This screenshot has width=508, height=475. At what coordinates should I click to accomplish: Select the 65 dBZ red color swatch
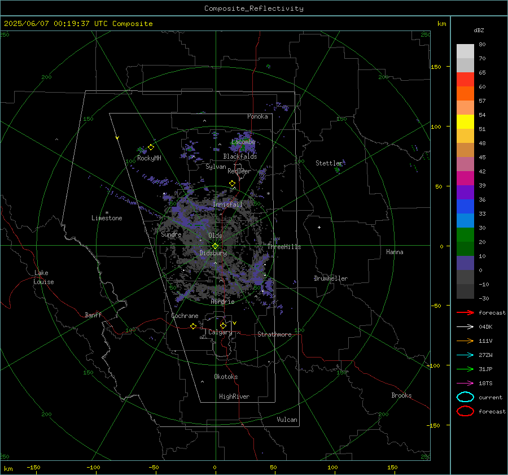click(465, 79)
